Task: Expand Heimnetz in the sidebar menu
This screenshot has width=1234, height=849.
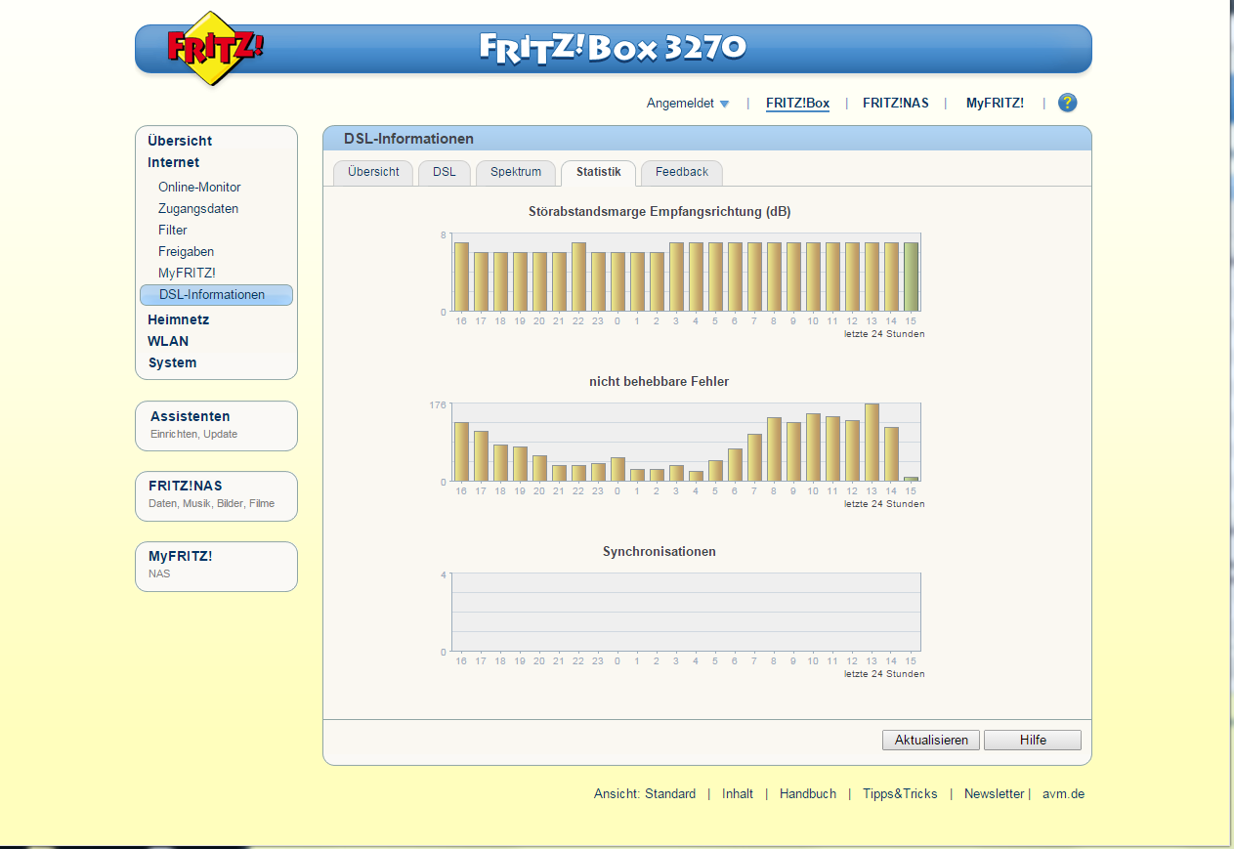Action: 178,319
